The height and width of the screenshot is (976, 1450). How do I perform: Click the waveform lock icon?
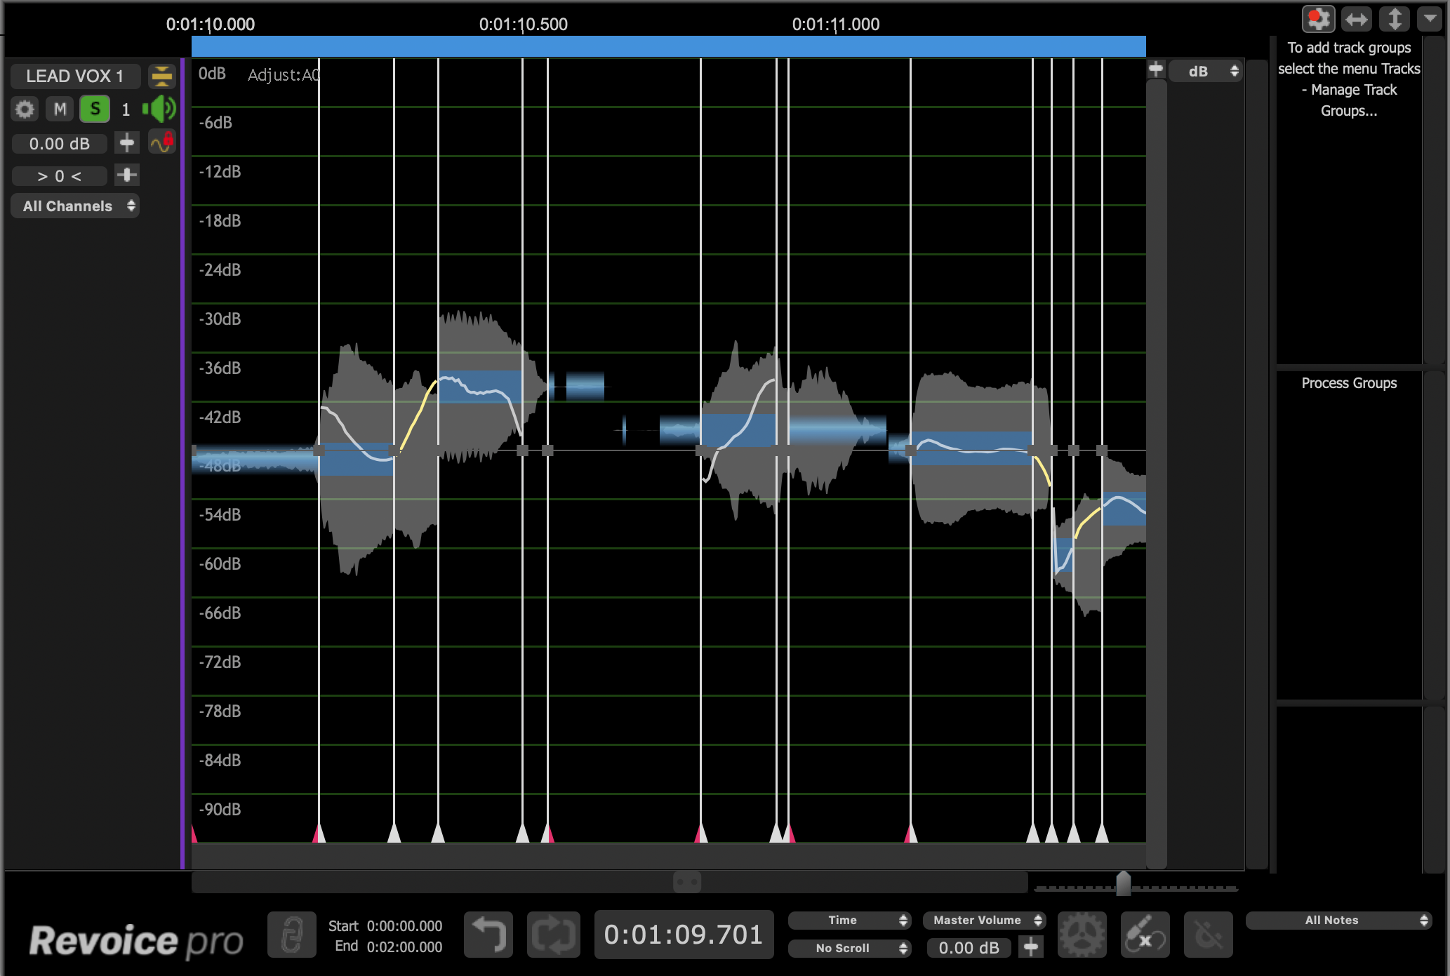click(162, 142)
